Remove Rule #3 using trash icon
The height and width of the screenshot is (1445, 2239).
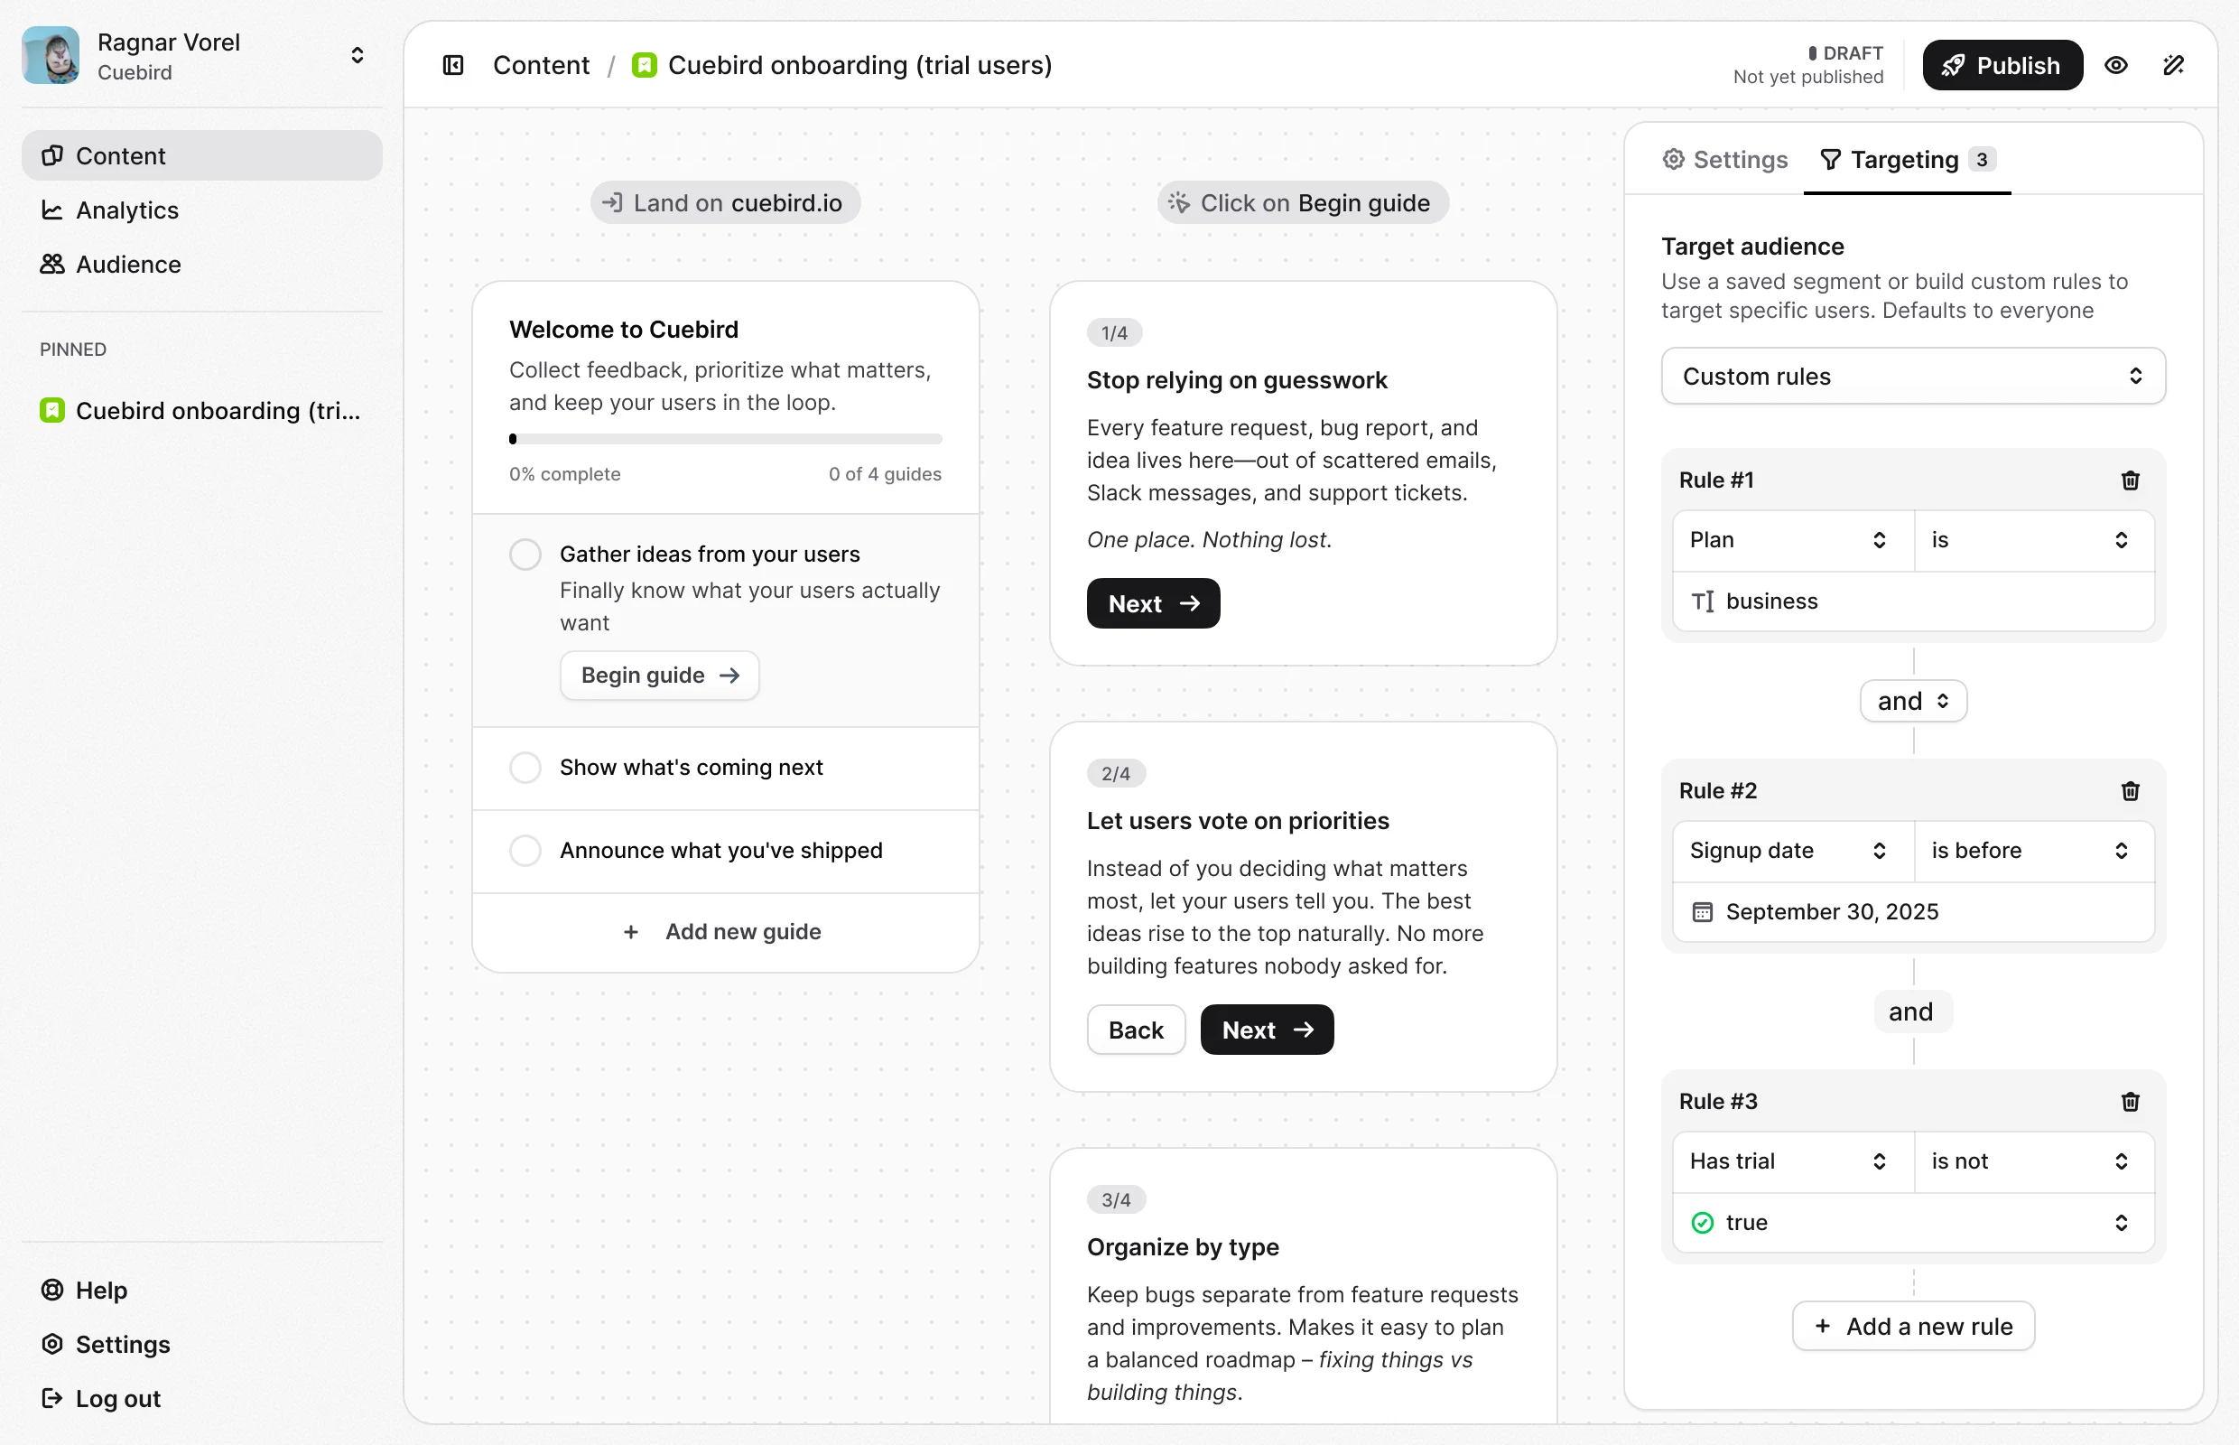point(2129,1102)
